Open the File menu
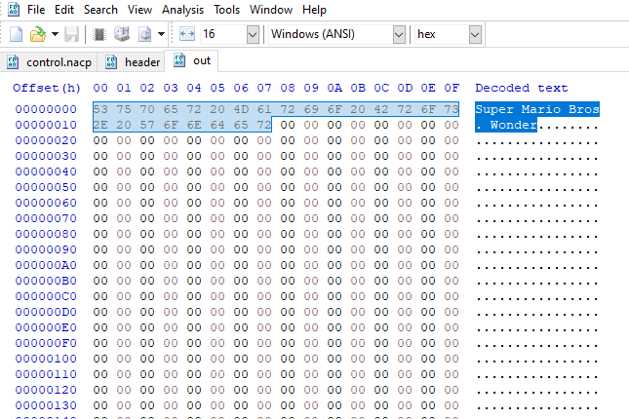Viewport: 629px width, 419px height. tap(36, 10)
